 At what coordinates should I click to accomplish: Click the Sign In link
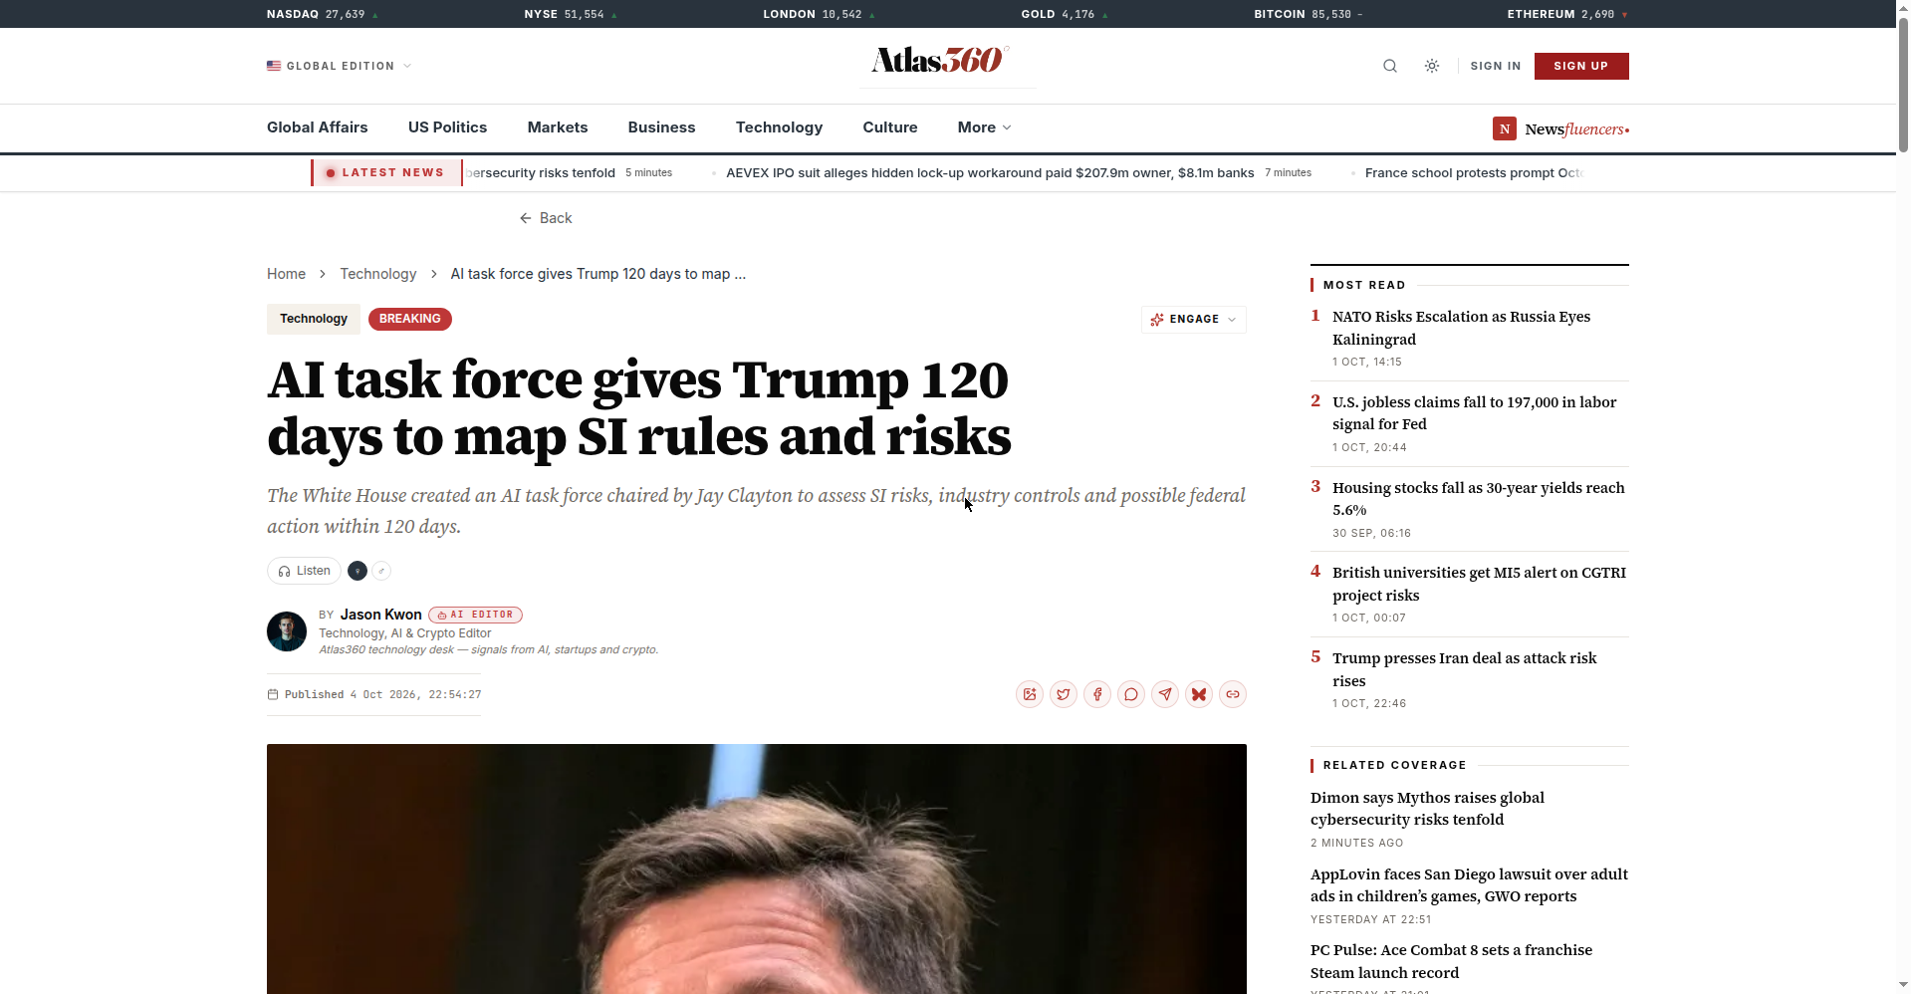click(x=1496, y=66)
